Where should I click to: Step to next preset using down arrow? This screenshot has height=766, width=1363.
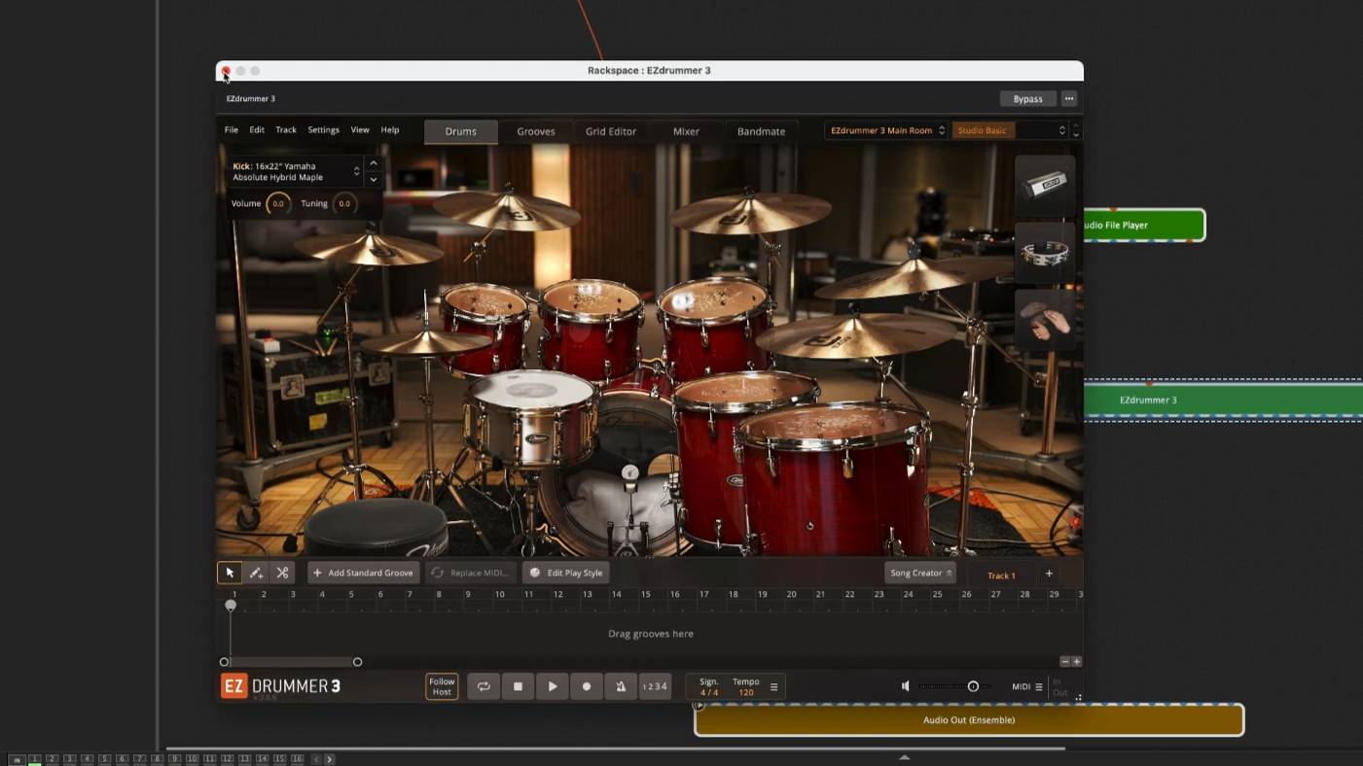1075,135
